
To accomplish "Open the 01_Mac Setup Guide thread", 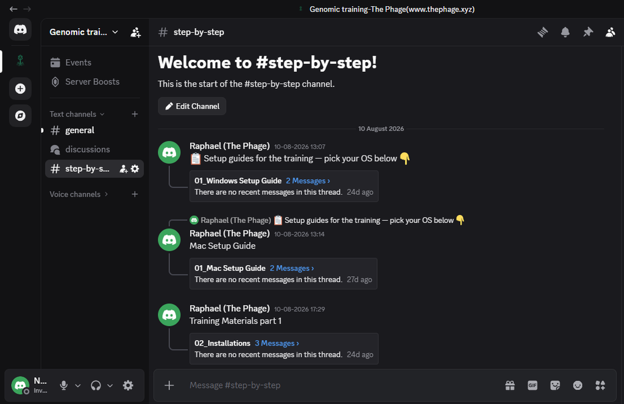I will point(230,268).
